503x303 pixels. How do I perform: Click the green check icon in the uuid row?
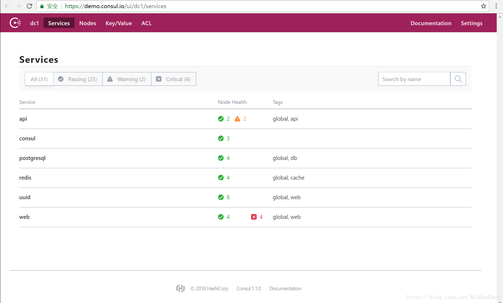click(221, 197)
